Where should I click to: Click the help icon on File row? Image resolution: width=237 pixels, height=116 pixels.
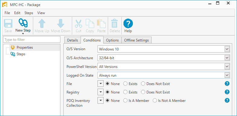pos(227,84)
